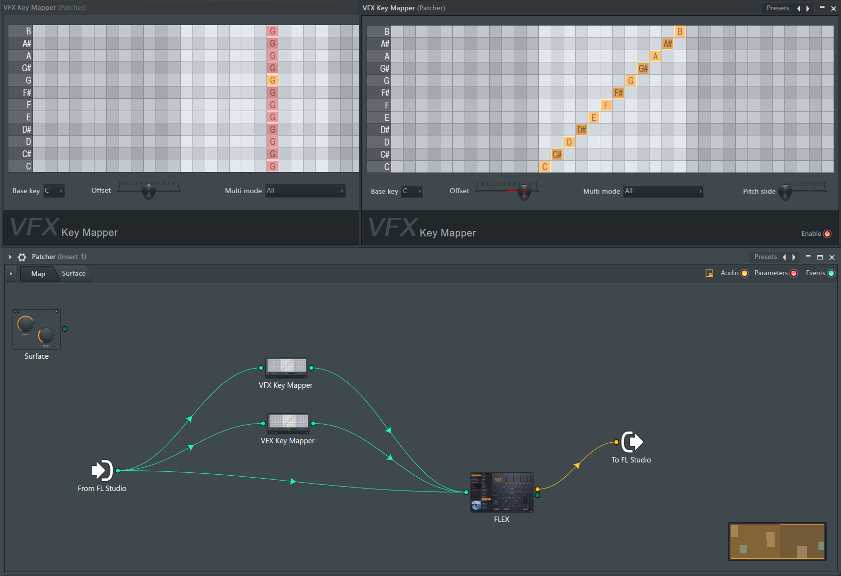The height and width of the screenshot is (576, 841).
Task: Click the orange D# cell in right mapper
Action: pyautogui.click(x=582, y=130)
